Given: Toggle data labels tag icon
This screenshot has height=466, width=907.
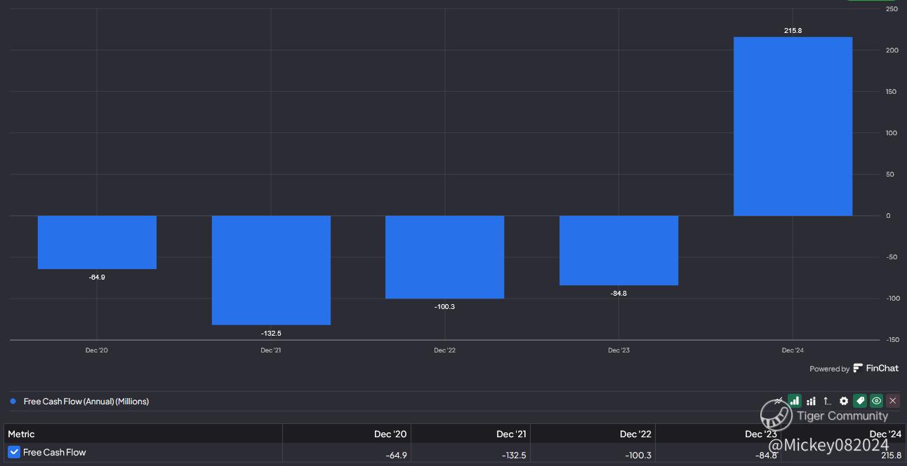Looking at the screenshot, I should click(x=860, y=402).
